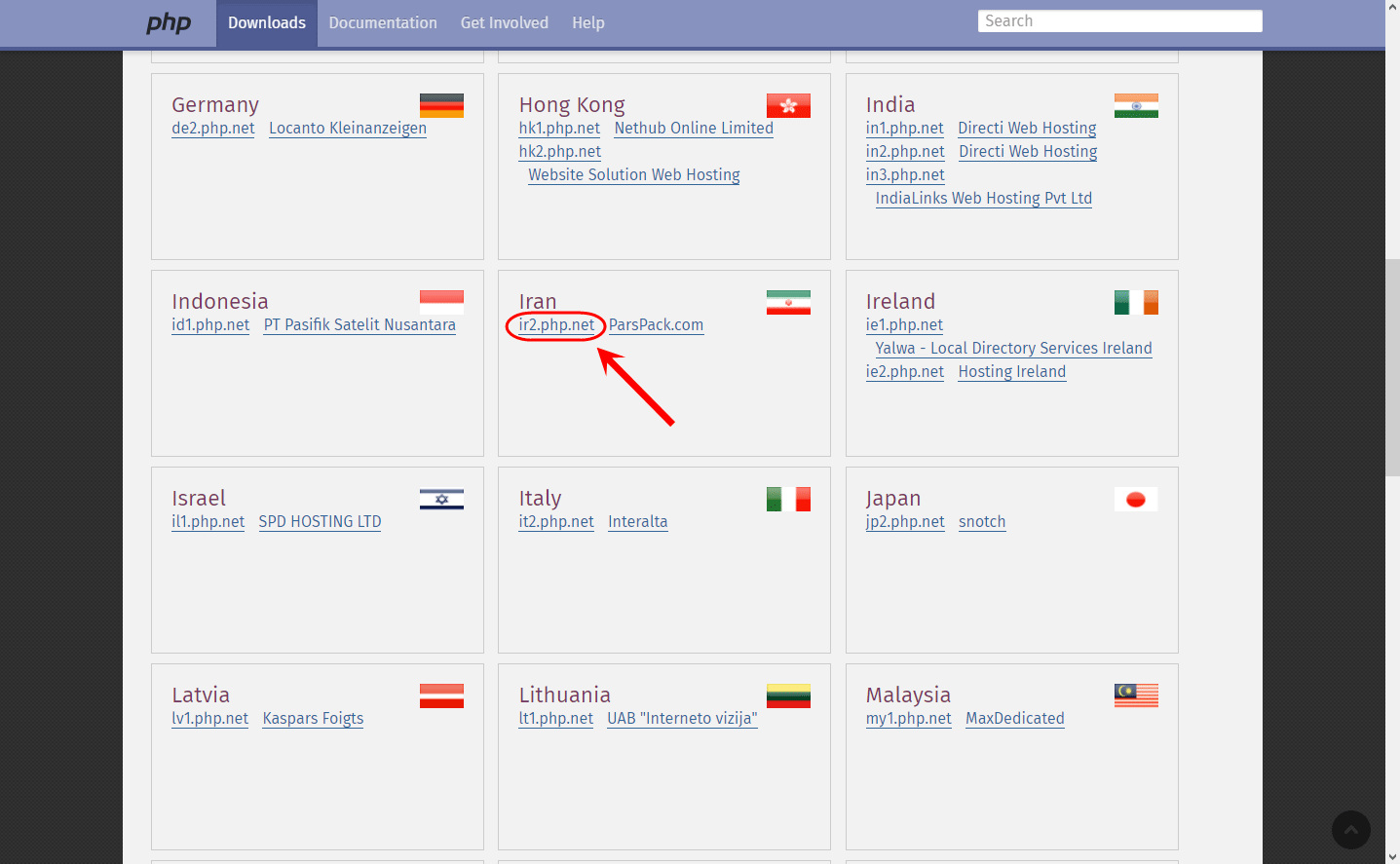Viewport: 1400px width, 864px height.
Task: Click the India flag icon
Action: click(1136, 105)
